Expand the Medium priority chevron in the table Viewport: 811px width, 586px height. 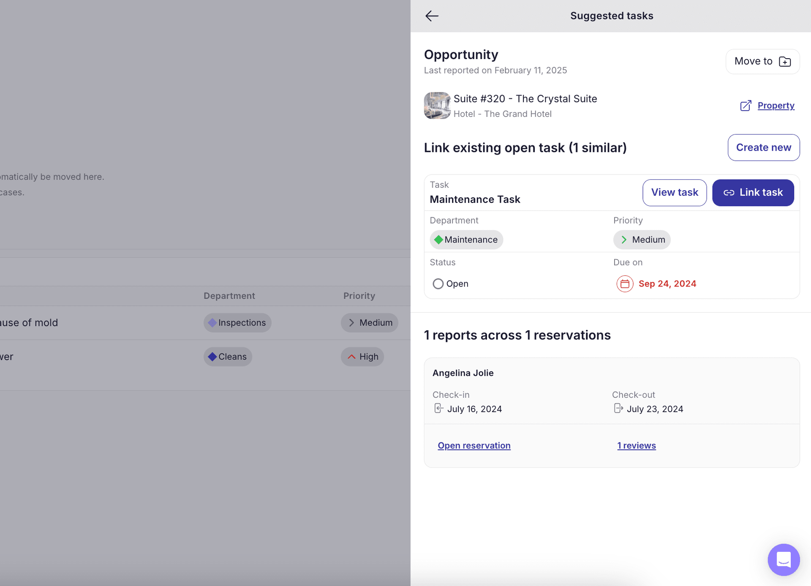pos(351,322)
